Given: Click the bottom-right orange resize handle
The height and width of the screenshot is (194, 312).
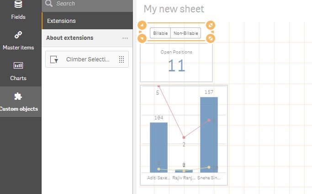Looking at the screenshot, I should point(211,38).
